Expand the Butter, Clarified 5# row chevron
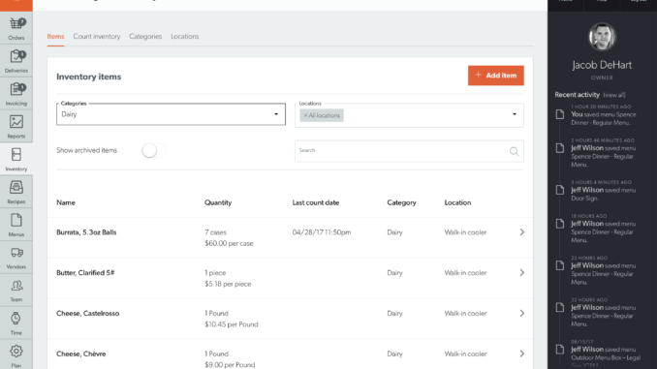The image size is (657, 369). click(x=522, y=273)
